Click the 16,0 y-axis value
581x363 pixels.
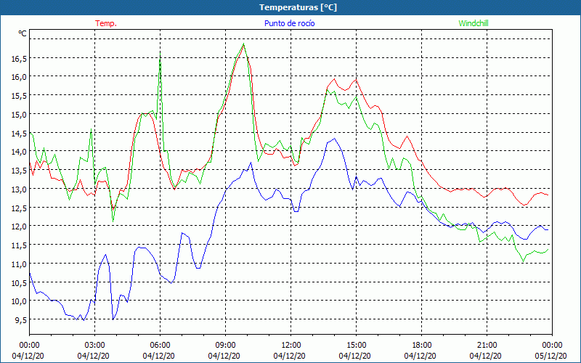18,77
